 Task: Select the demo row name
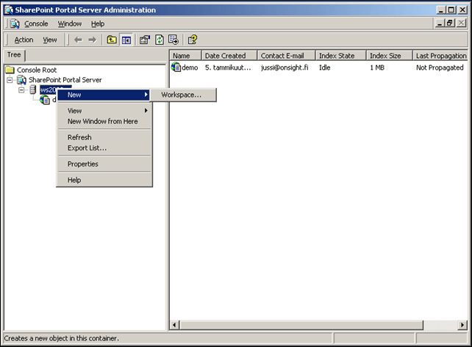pos(190,67)
